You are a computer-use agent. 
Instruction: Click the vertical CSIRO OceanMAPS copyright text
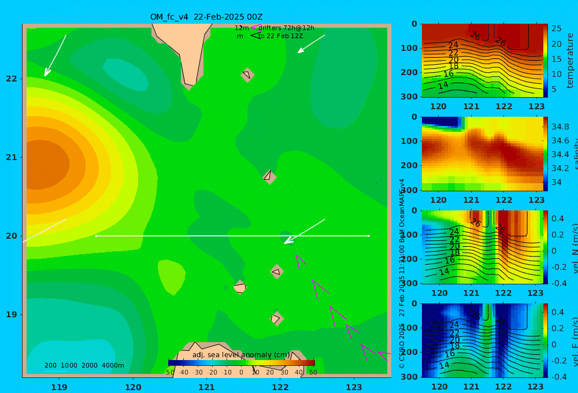click(402, 273)
